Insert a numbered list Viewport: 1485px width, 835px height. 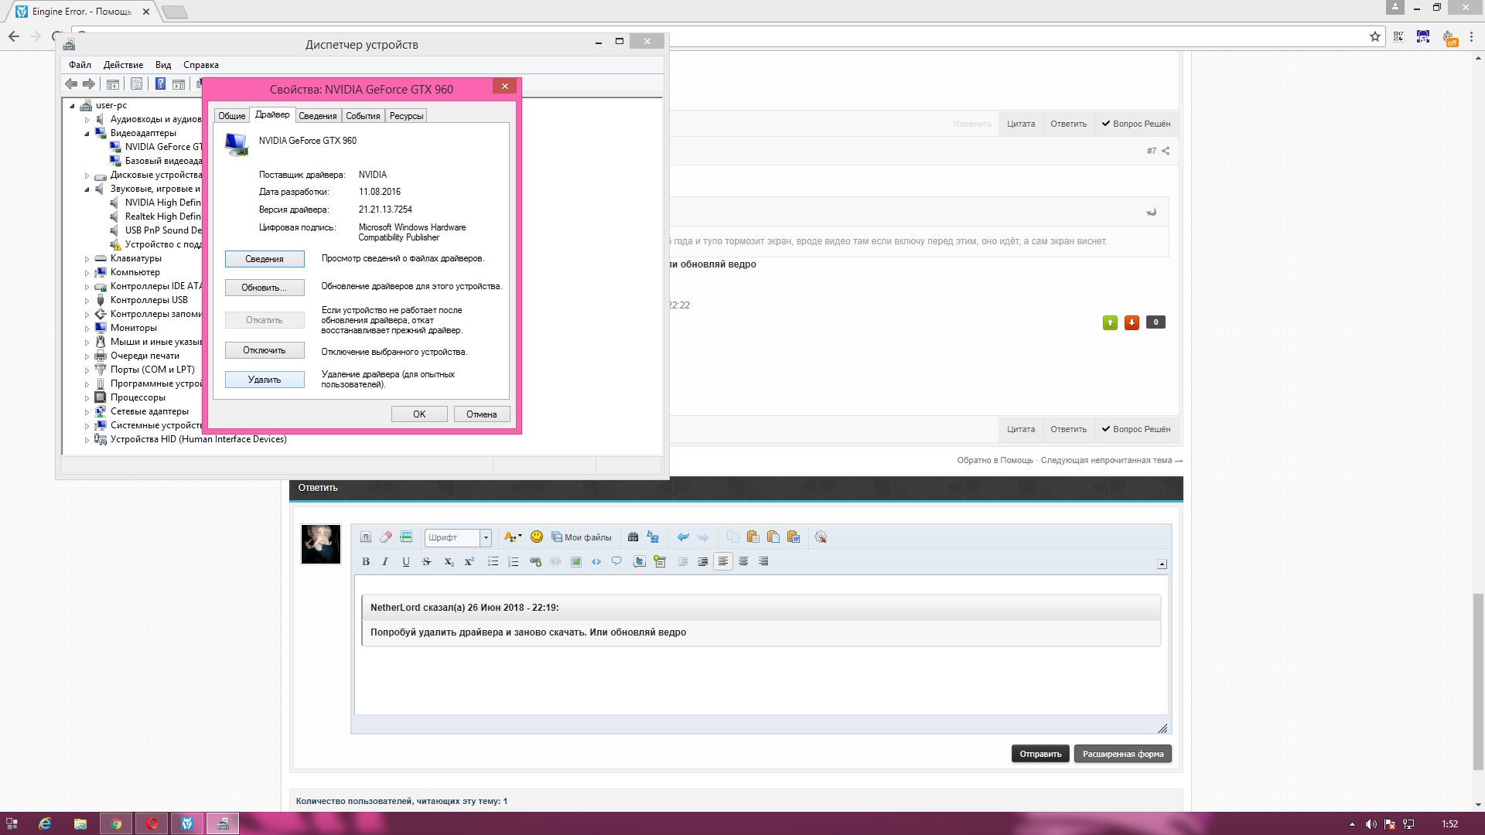click(x=513, y=562)
